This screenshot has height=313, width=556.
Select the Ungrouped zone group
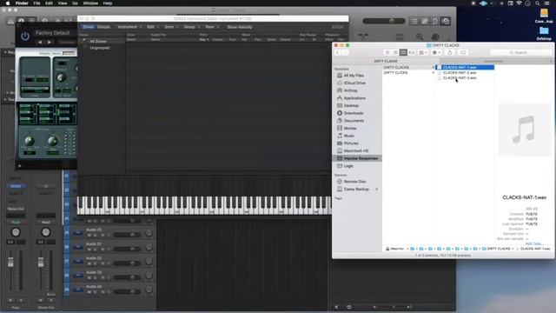tap(100, 48)
